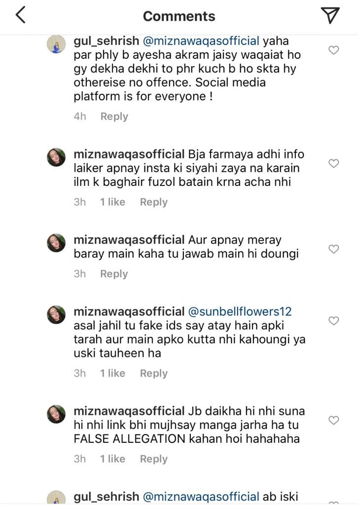Tap heart on the FALSE ALLEGATION comment

click(334, 421)
